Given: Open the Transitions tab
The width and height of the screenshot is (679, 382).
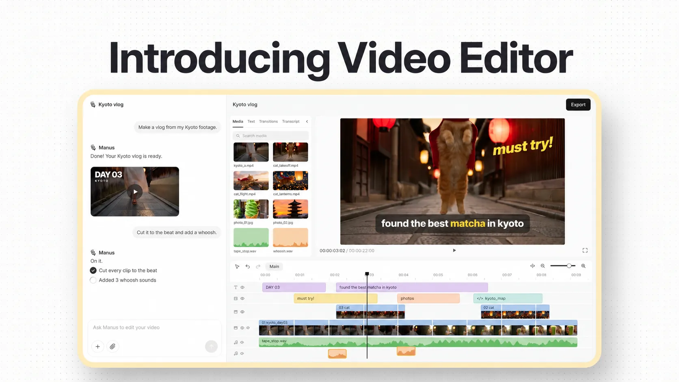Looking at the screenshot, I should 268,121.
